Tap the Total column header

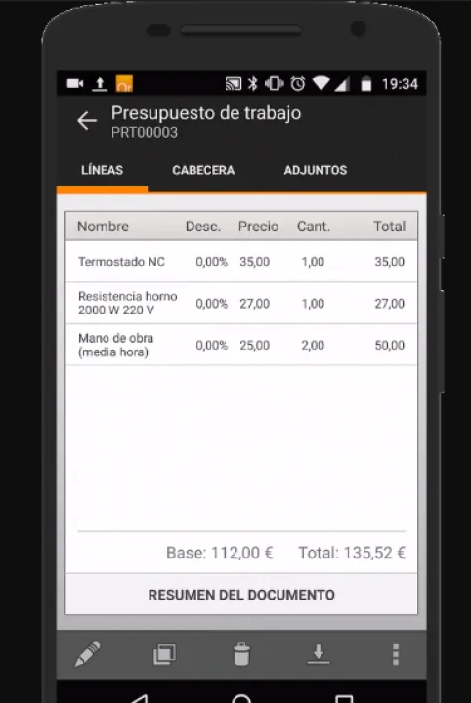389,227
